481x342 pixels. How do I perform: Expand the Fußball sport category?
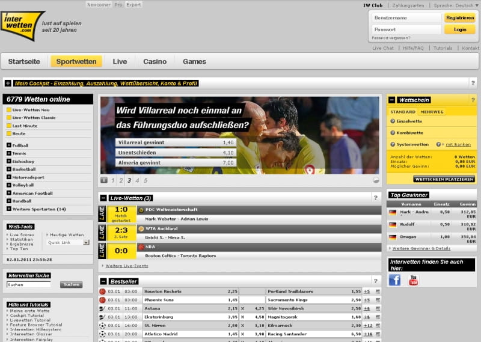click(x=9, y=145)
